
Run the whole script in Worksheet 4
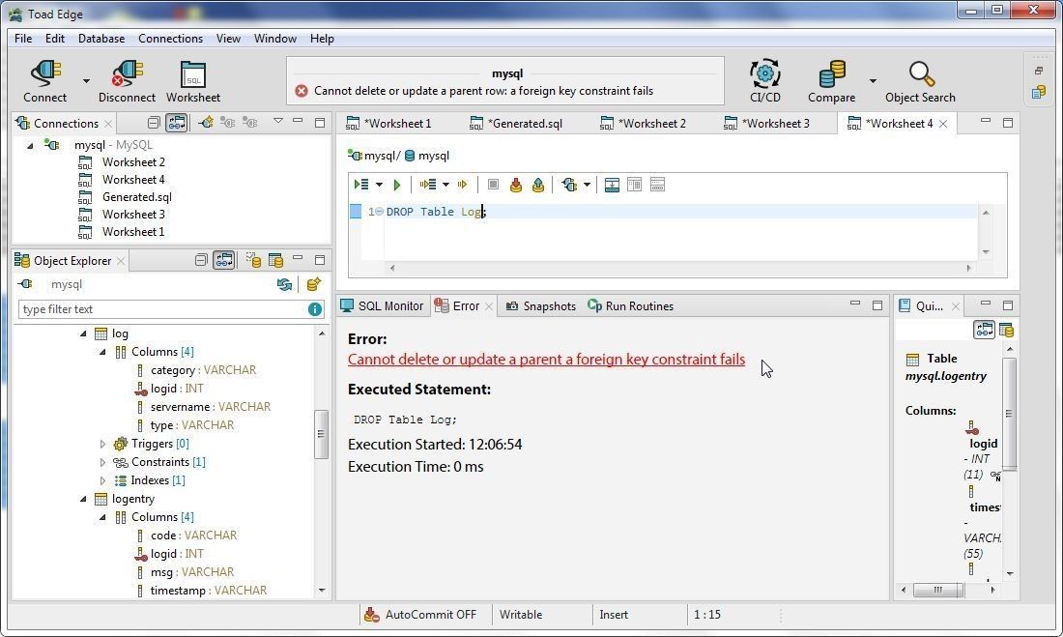361,185
